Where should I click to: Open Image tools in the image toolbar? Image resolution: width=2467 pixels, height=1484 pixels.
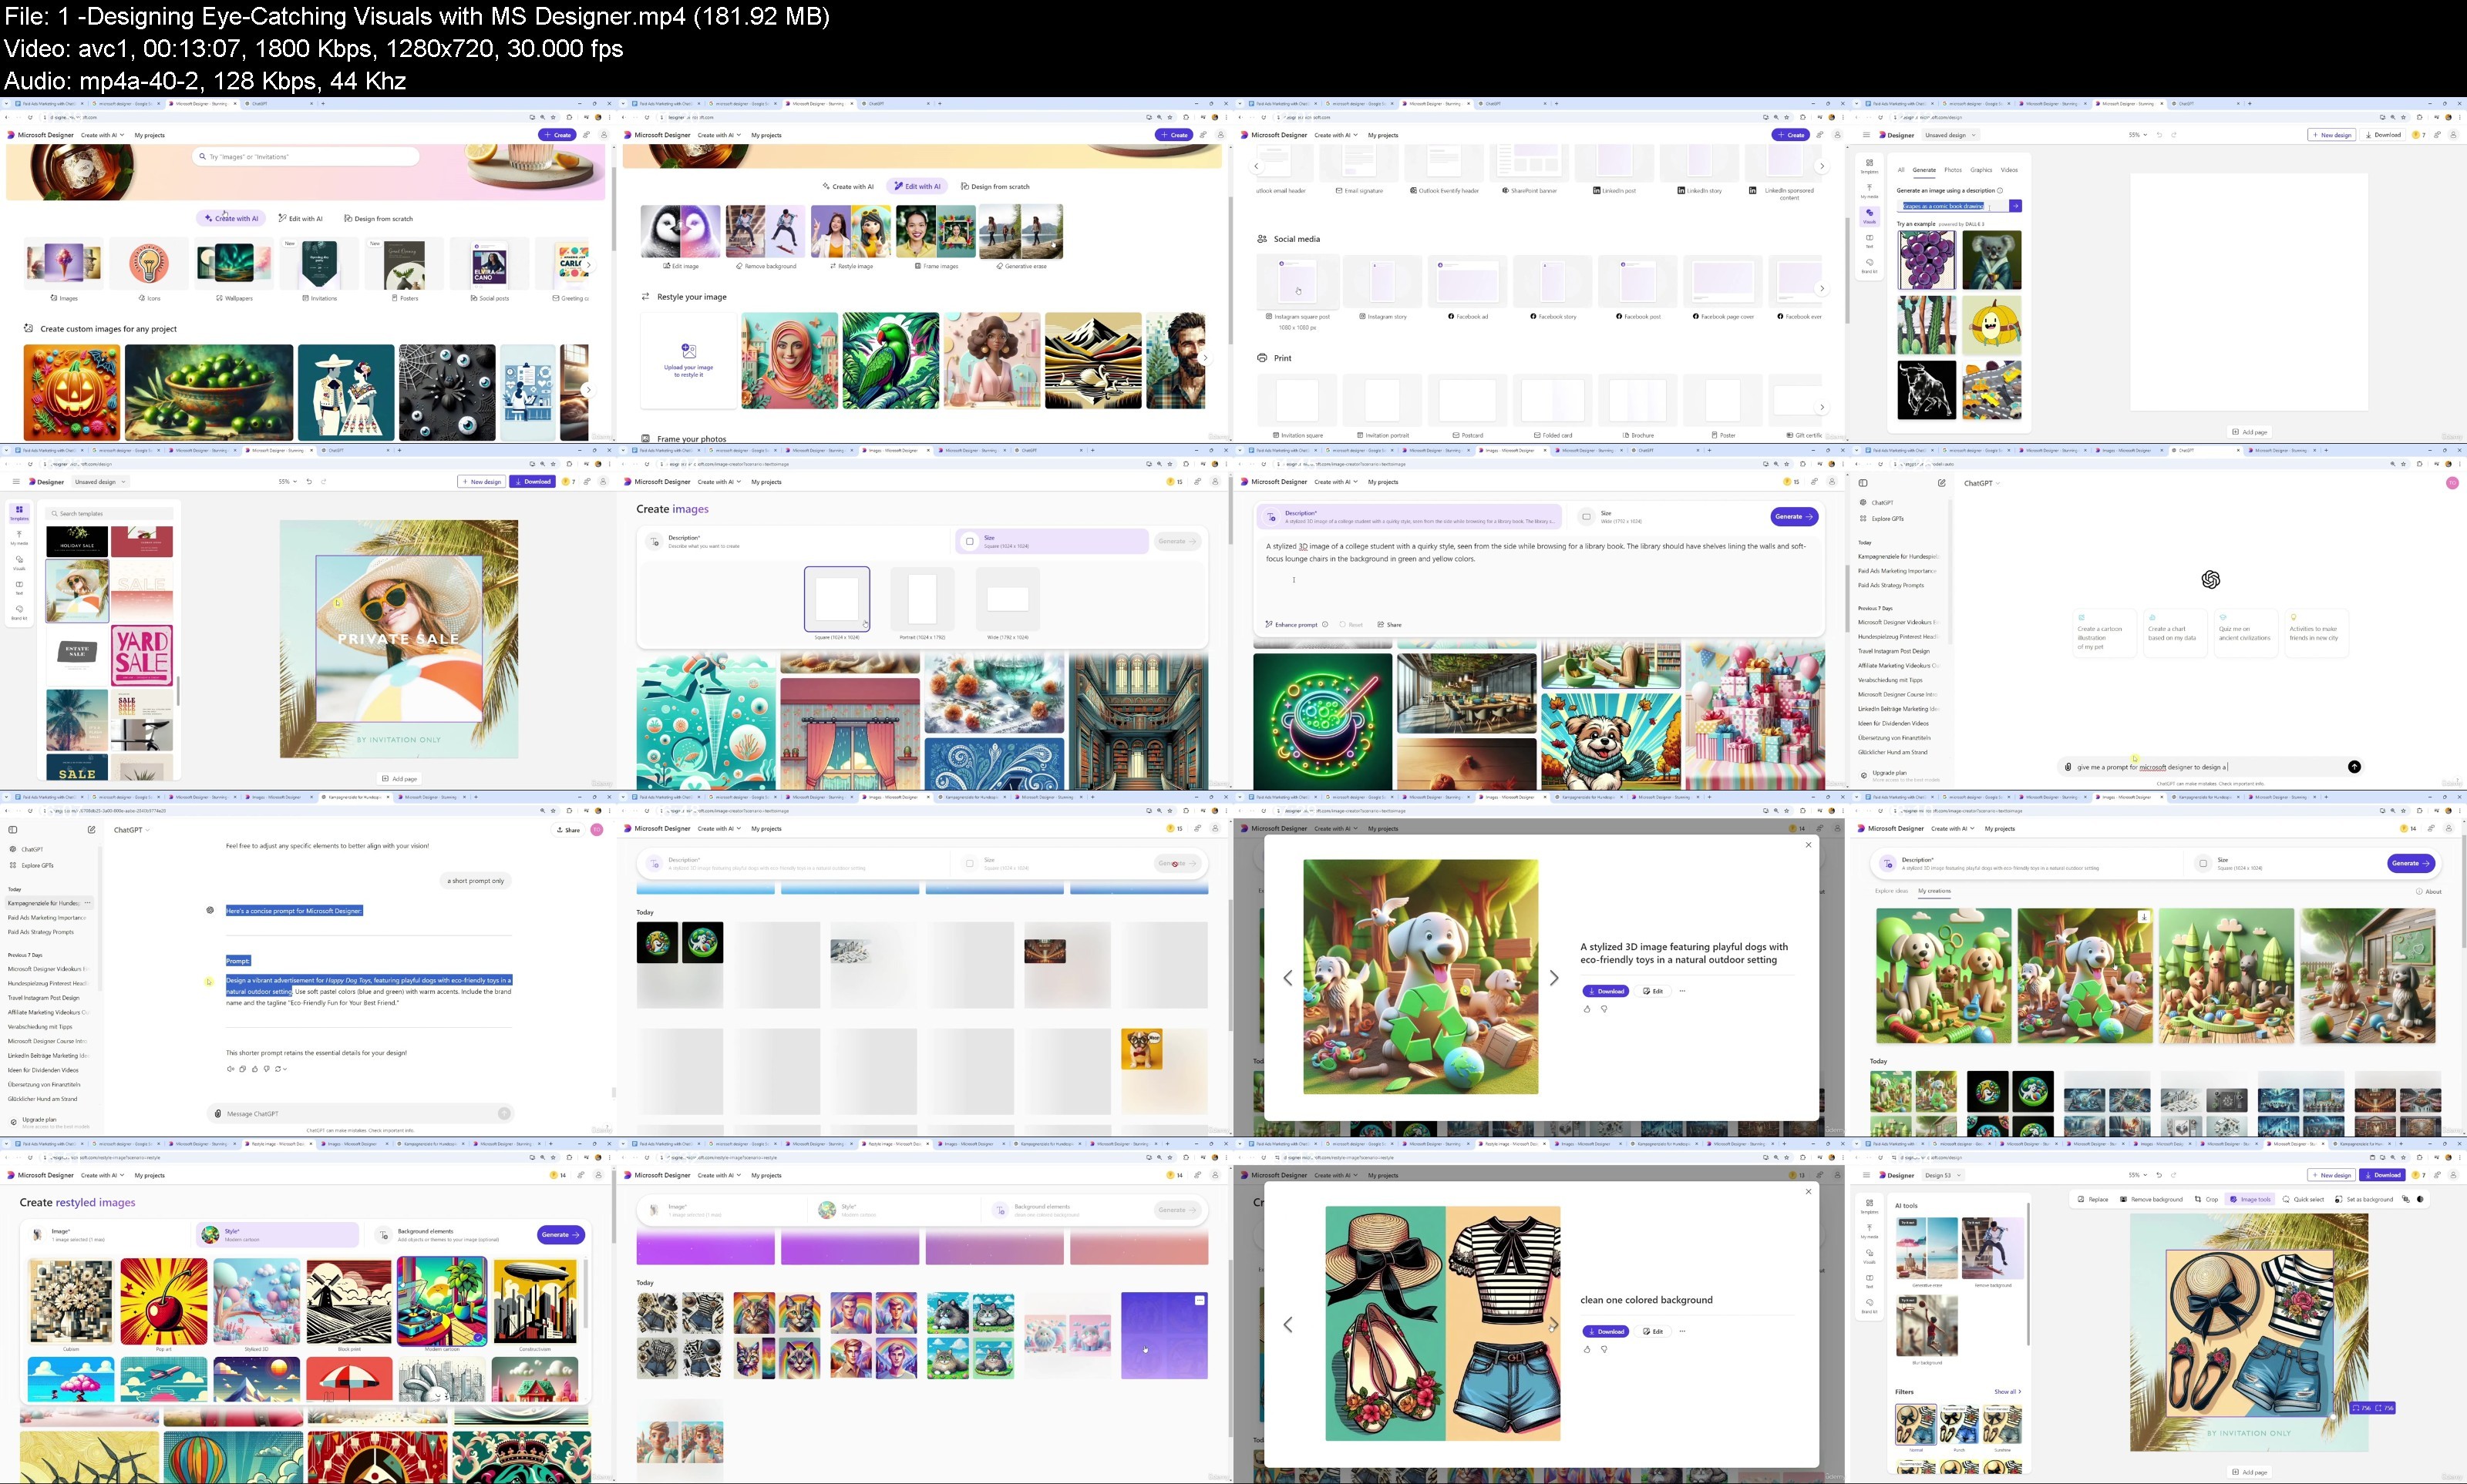(x=2250, y=1199)
